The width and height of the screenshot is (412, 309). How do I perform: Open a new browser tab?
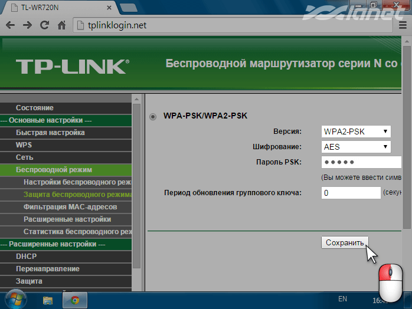coord(129,8)
